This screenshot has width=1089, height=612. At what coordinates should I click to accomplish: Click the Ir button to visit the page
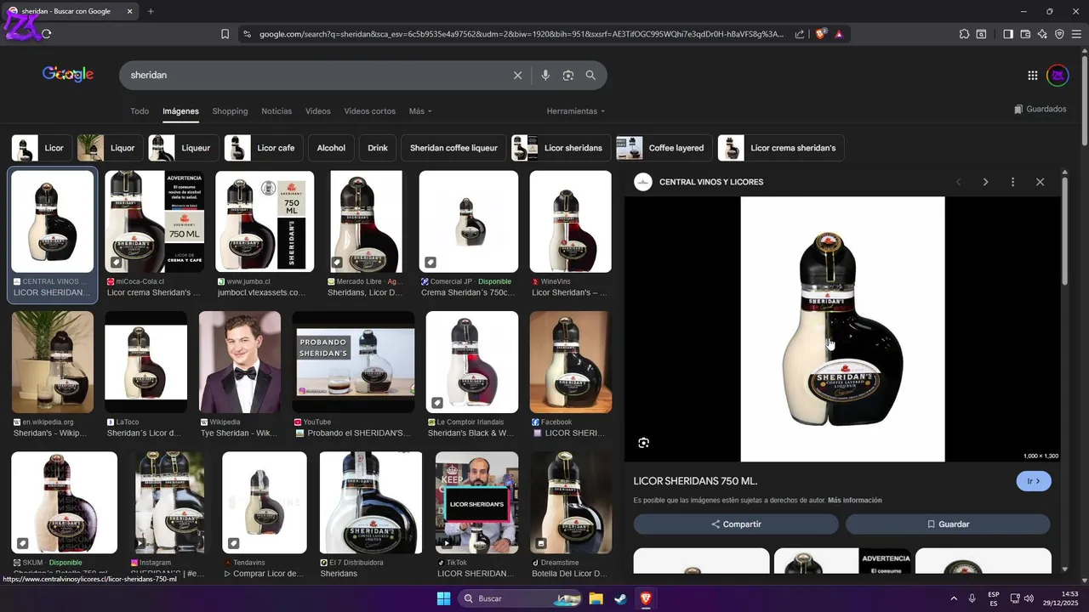pos(1034,481)
